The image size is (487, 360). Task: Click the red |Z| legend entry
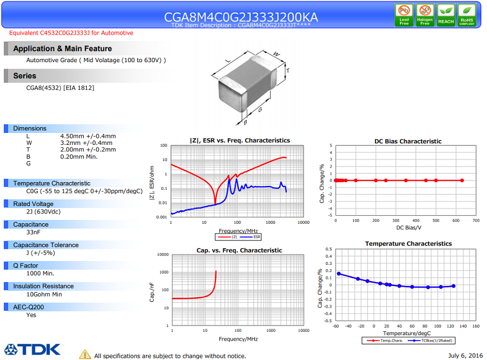point(227,237)
